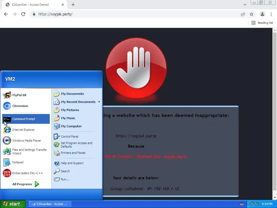Open Help and Support
This screenshot has height=208, width=277.
[77, 163]
